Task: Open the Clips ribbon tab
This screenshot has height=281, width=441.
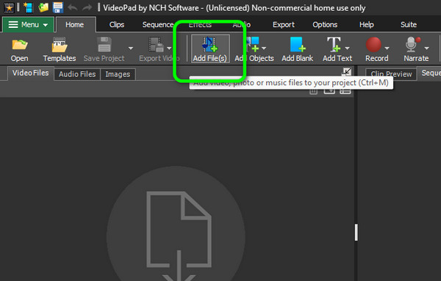Action: [117, 25]
